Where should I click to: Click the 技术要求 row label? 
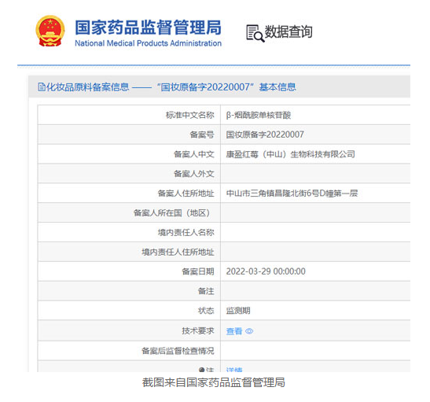tap(198, 331)
